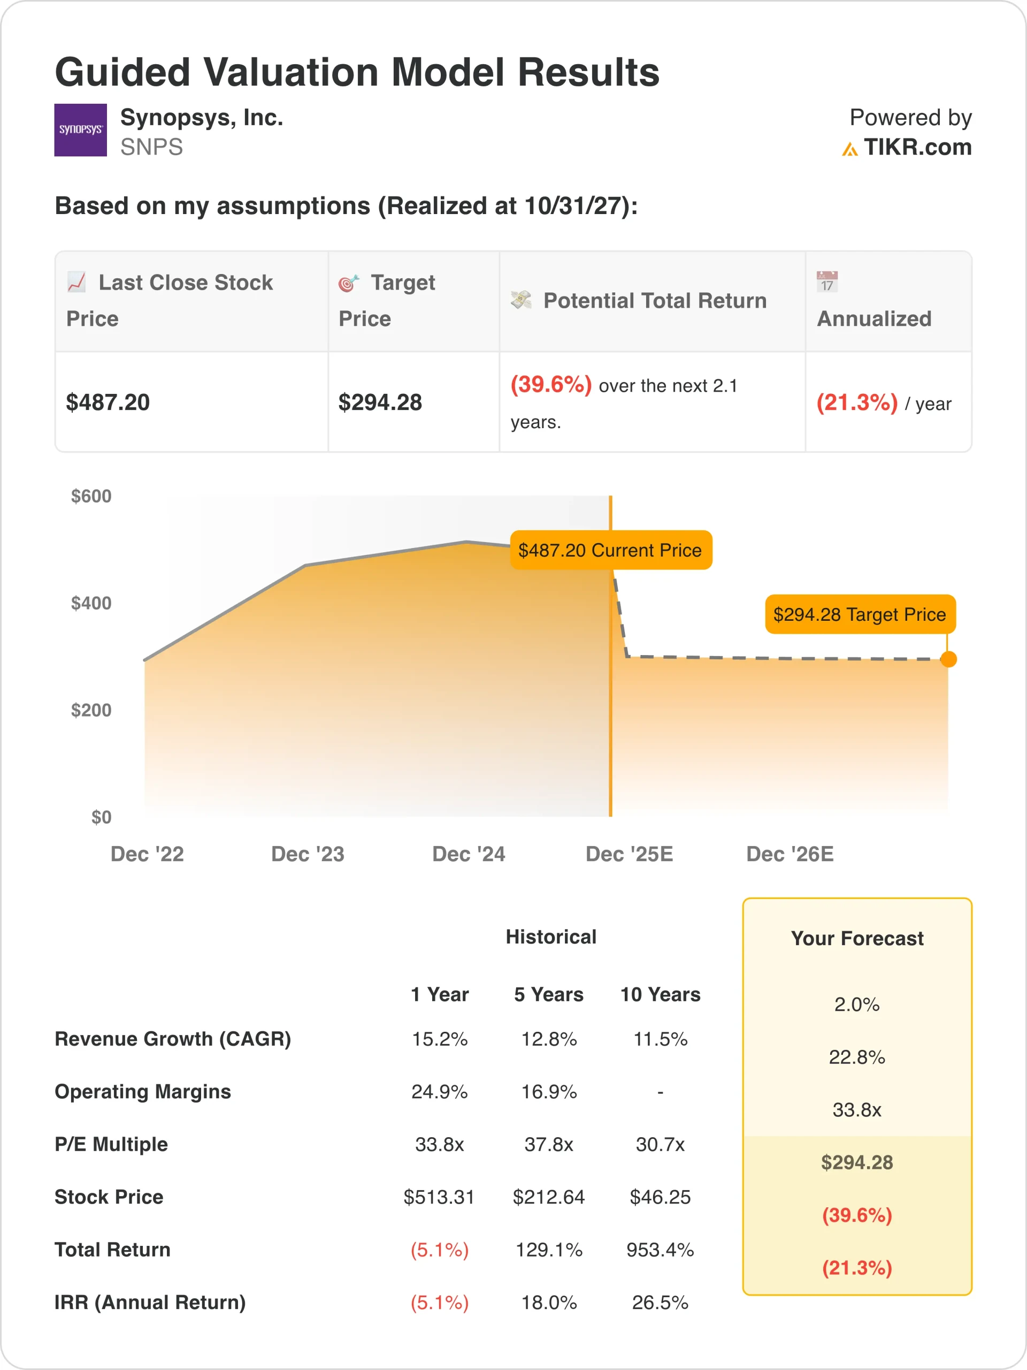The width and height of the screenshot is (1027, 1370).
Task: Select the 1 Year historical column header
Action: point(440,995)
